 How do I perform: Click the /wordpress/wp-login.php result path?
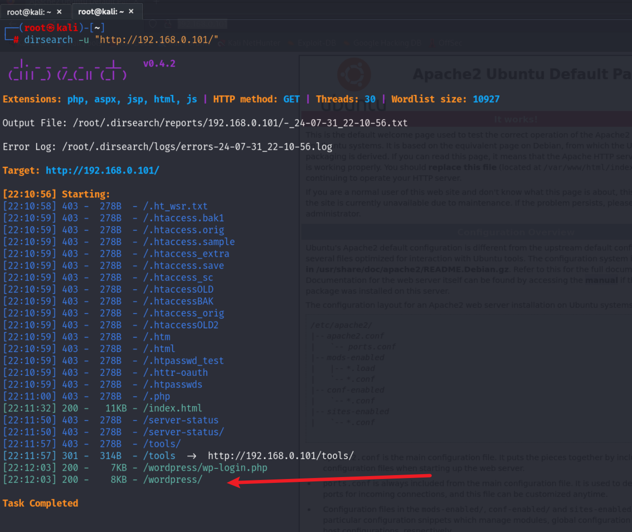tap(205, 468)
